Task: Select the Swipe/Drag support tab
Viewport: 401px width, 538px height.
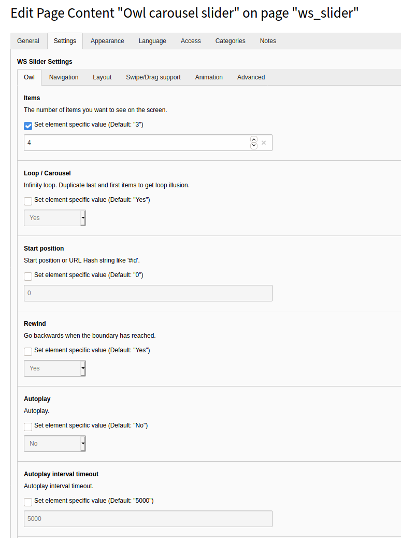Action: point(153,77)
